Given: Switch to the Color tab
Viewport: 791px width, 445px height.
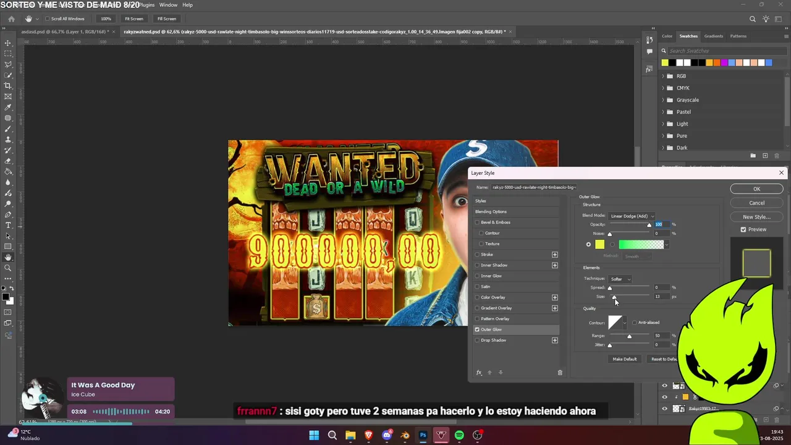Looking at the screenshot, I should point(667,36).
